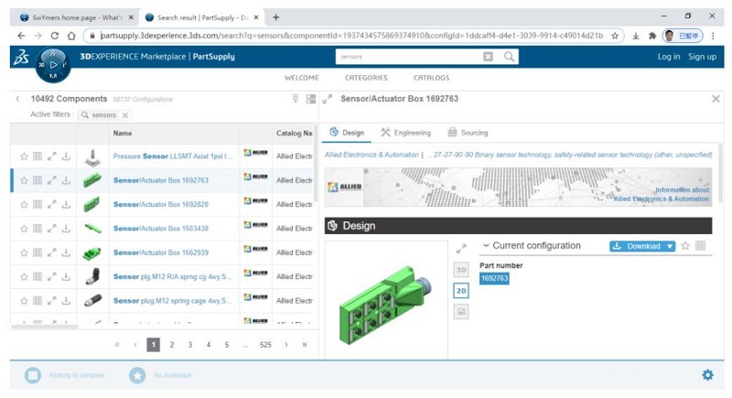Bookmark the Sensor/Actuator Box 1692763 row
The height and width of the screenshot is (398, 732).
(x=24, y=180)
